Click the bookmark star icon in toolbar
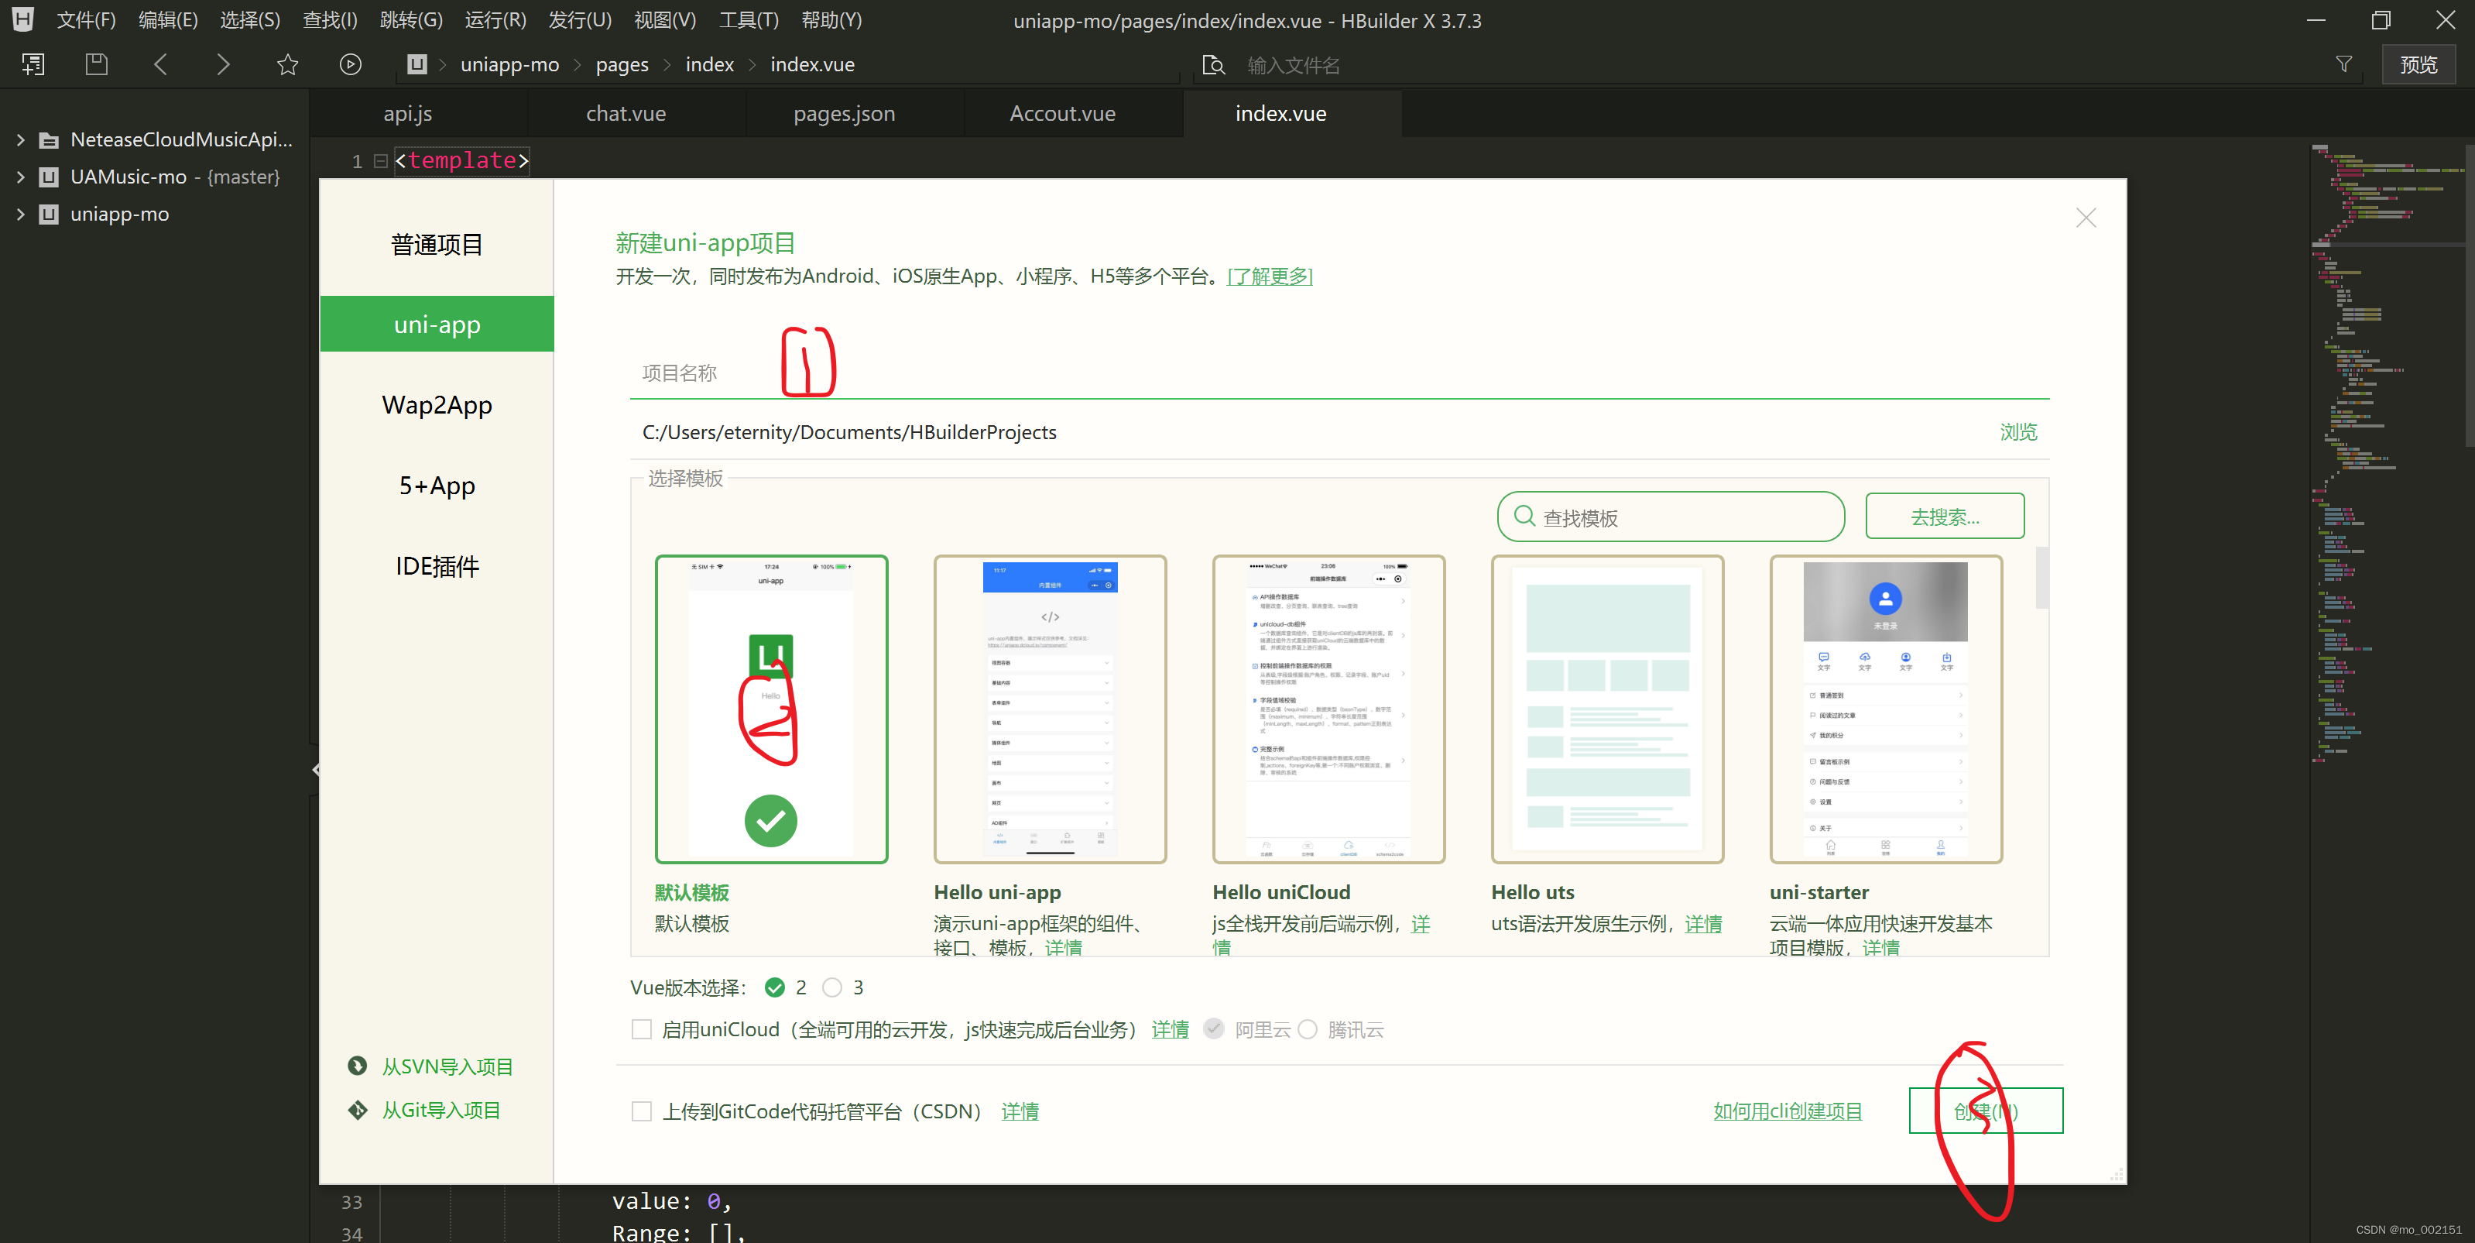 click(286, 64)
